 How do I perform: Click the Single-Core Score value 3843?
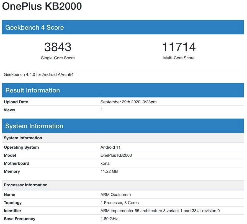click(58, 47)
